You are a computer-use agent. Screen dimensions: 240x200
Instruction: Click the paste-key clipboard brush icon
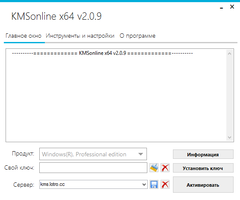154,167
